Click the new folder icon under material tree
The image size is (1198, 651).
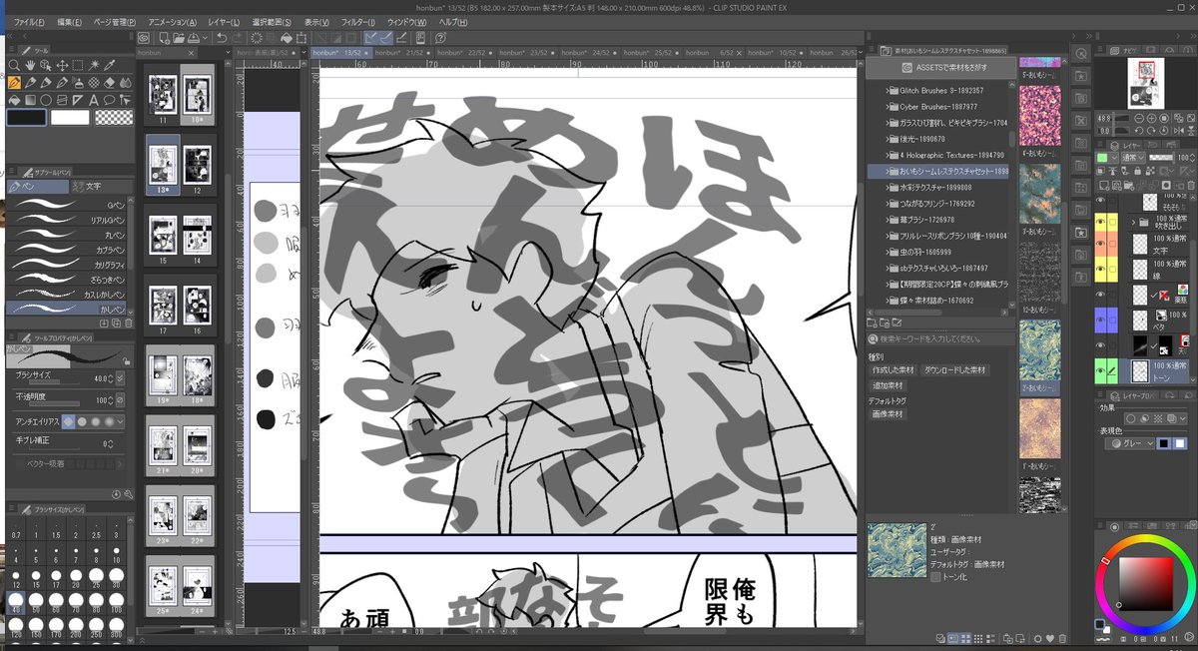[874, 323]
